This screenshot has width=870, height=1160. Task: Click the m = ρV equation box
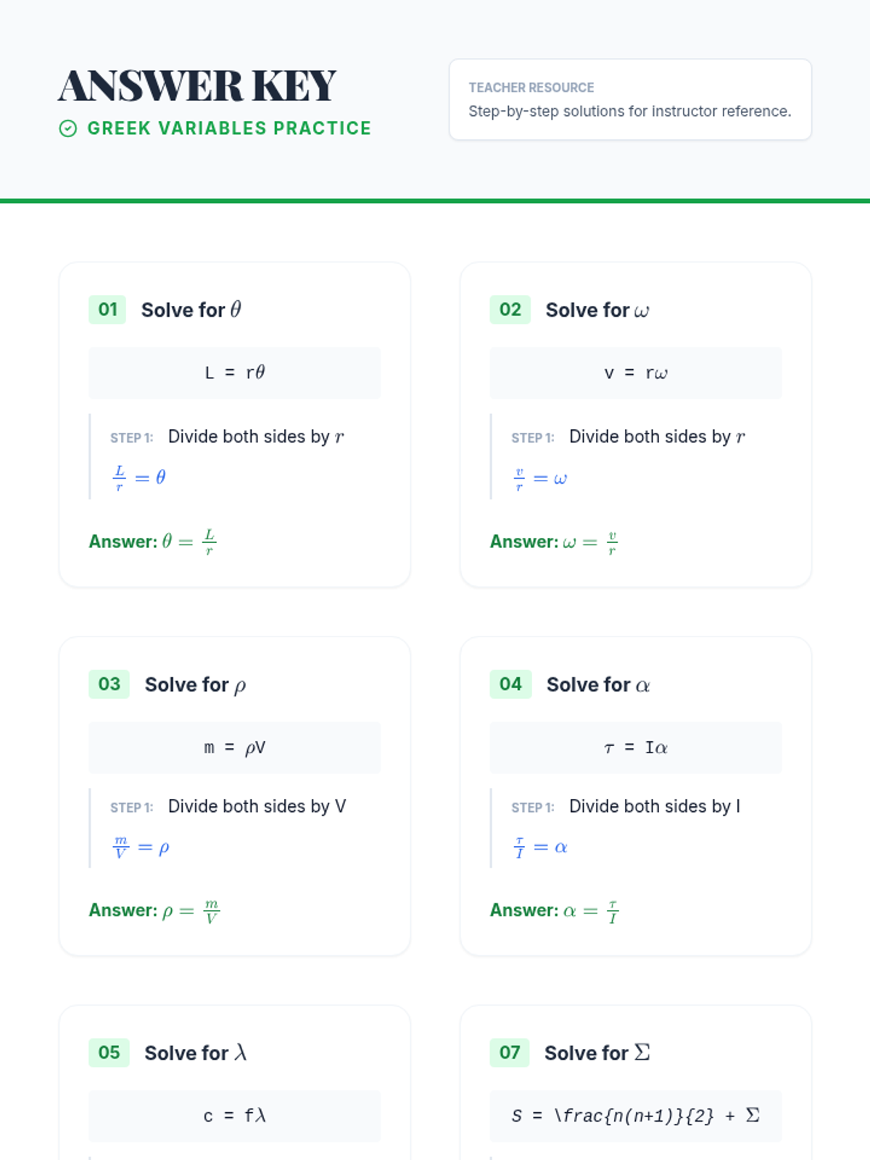234,747
